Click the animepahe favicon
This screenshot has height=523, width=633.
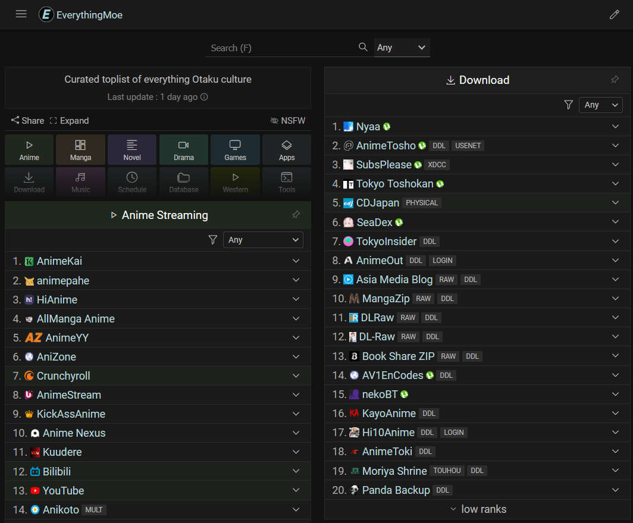click(x=29, y=281)
